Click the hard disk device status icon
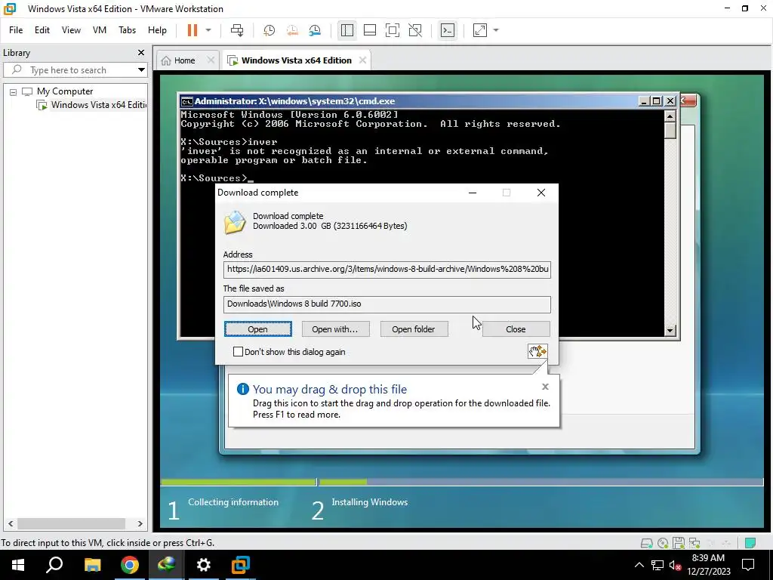 coord(646,543)
